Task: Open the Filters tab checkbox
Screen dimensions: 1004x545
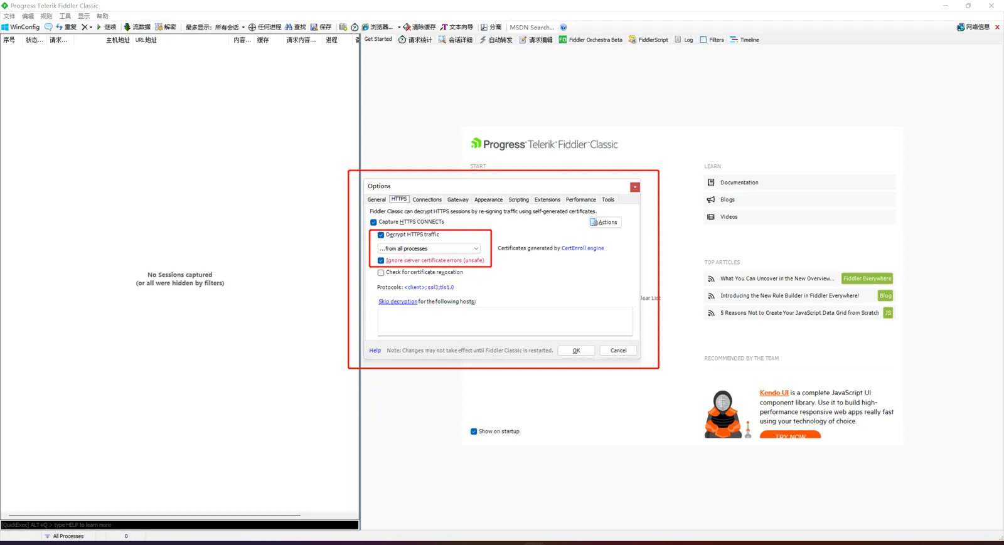Action: 703,40
